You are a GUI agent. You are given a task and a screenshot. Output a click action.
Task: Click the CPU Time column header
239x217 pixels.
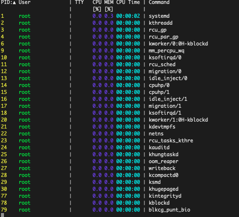click(x=128, y=2)
